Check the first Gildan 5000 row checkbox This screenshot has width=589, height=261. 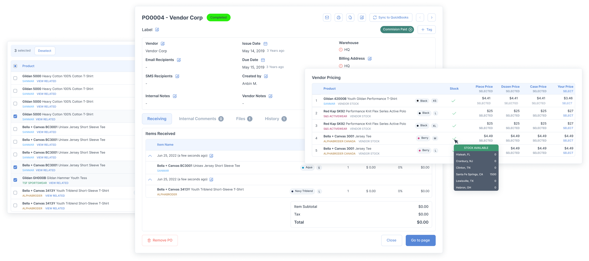[x=15, y=78]
